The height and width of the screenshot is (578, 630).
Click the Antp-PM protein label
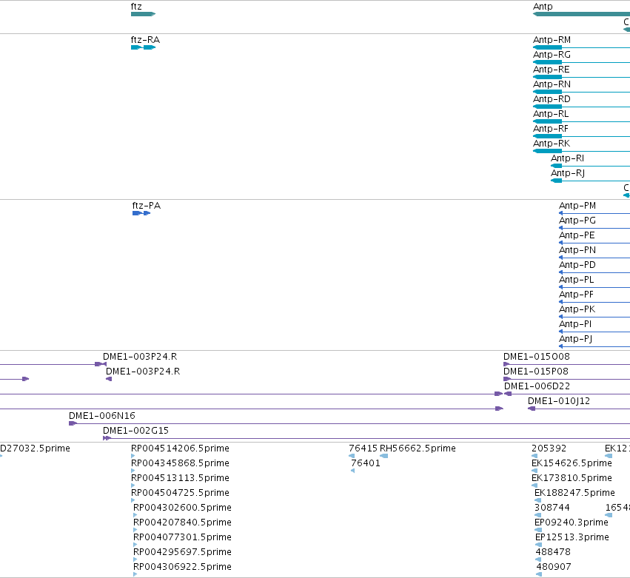pyautogui.click(x=577, y=206)
